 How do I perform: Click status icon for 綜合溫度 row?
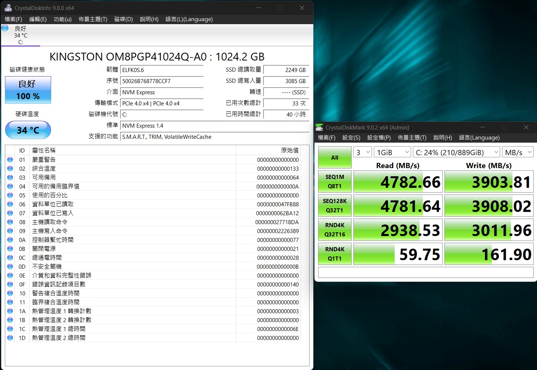point(10,168)
